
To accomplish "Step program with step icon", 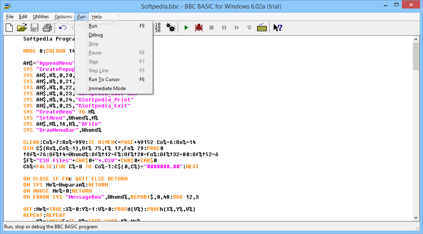I will click(x=237, y=28).
